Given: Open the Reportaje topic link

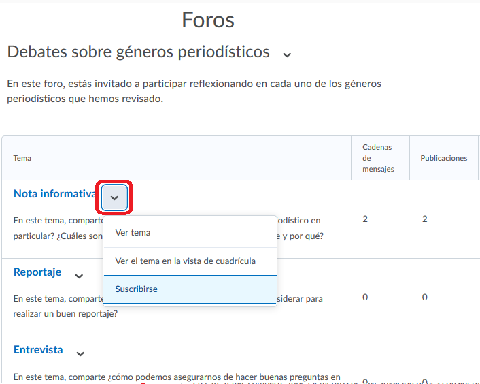Looking at the screenshot, I should point(37,272).
